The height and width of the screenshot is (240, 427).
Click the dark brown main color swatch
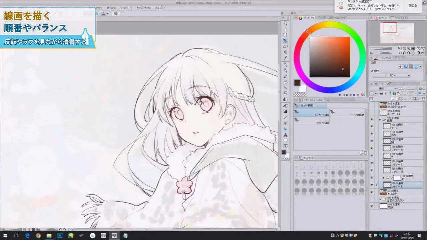[297, 83]
